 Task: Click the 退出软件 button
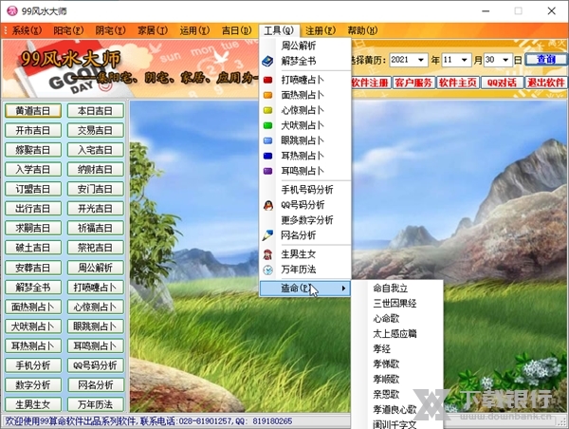(x=546, y=83)
